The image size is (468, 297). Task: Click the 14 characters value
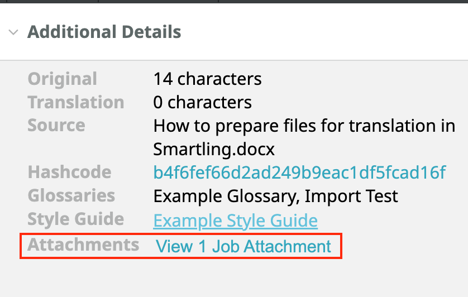(207, 79)
